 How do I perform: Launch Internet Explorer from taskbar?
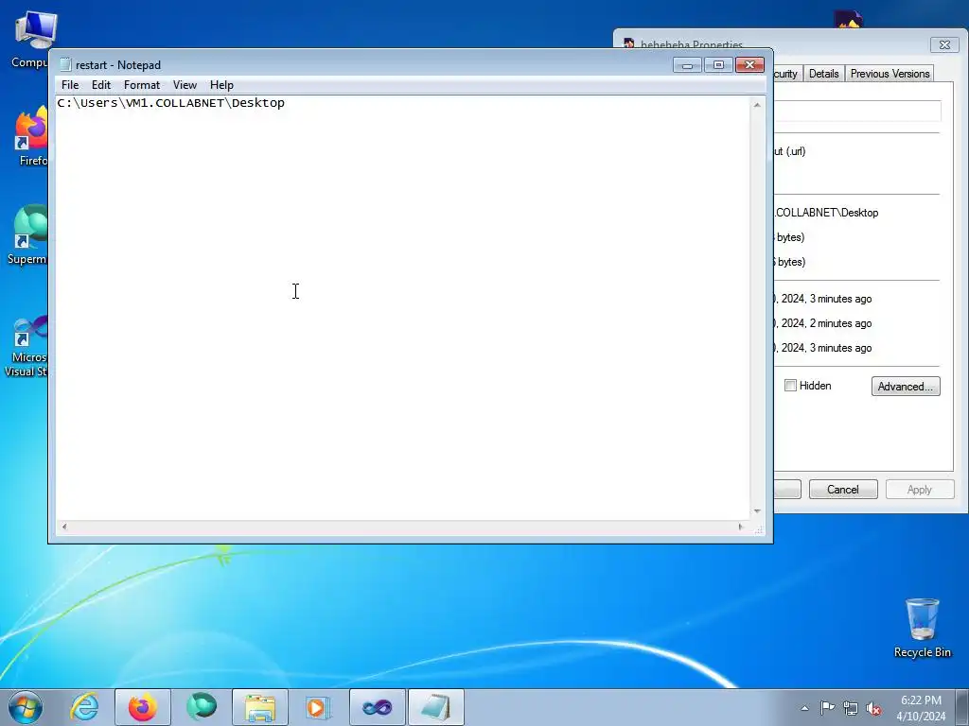click(84, 707)
